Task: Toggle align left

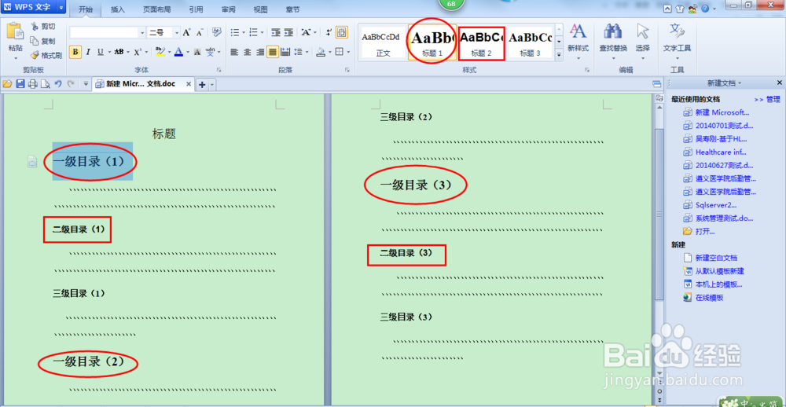Action: tap(234, 52)
